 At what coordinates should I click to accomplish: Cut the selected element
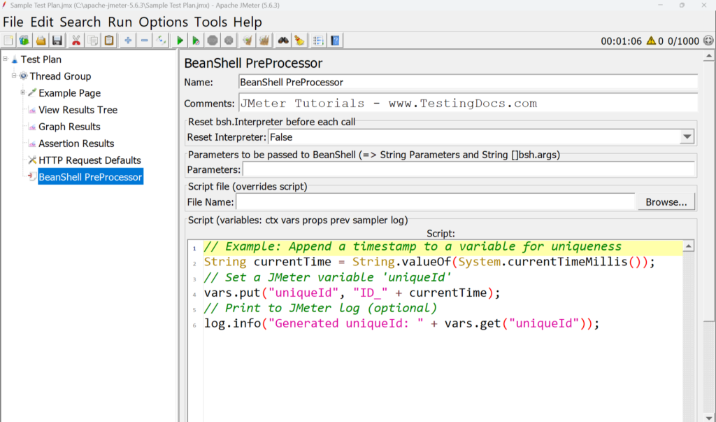75,40
